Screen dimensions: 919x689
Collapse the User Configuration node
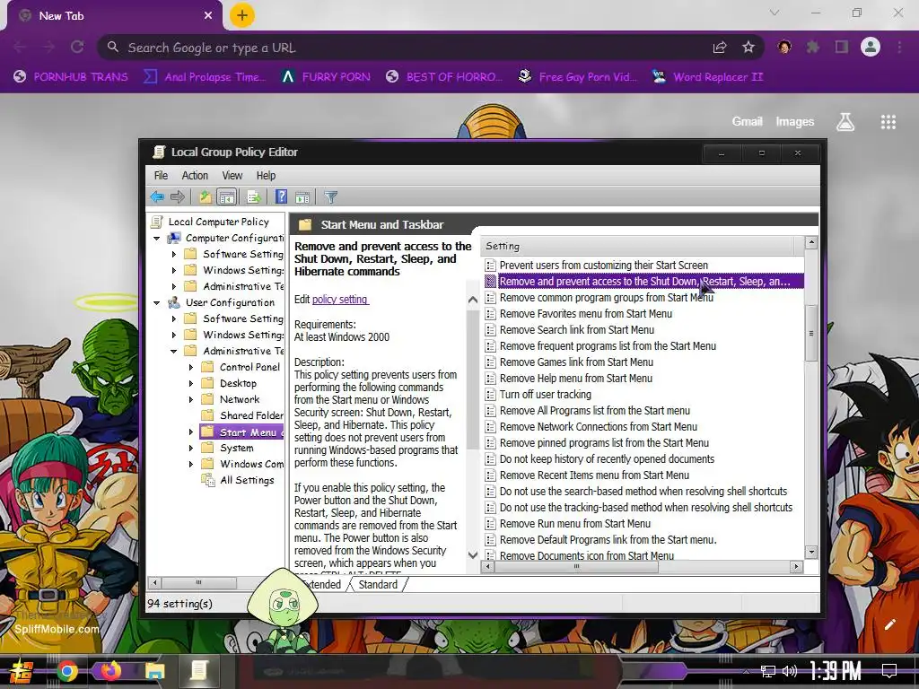(x=156, y=302)
